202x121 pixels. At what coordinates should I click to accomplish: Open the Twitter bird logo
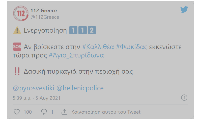click(184, 10)
